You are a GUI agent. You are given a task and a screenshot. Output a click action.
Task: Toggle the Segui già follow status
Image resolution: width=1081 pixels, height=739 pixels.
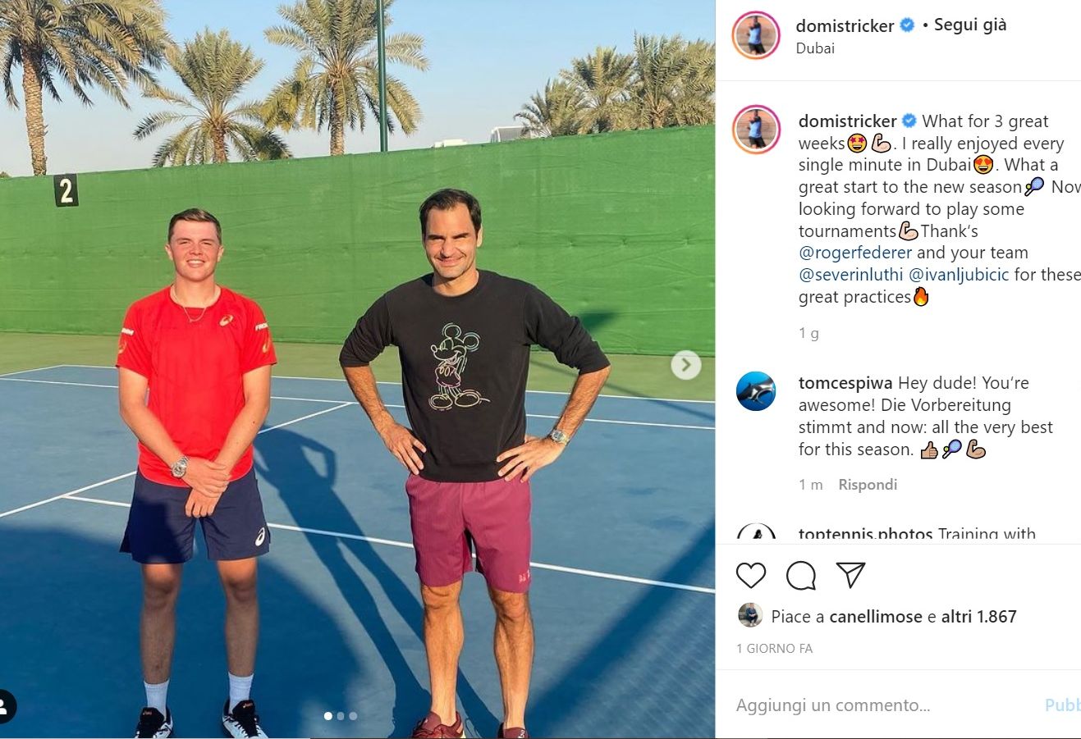coord(969,25)
